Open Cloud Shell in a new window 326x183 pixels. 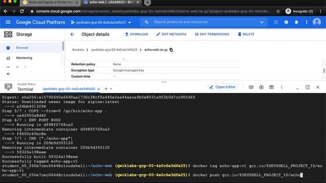[x=308, y=87]
